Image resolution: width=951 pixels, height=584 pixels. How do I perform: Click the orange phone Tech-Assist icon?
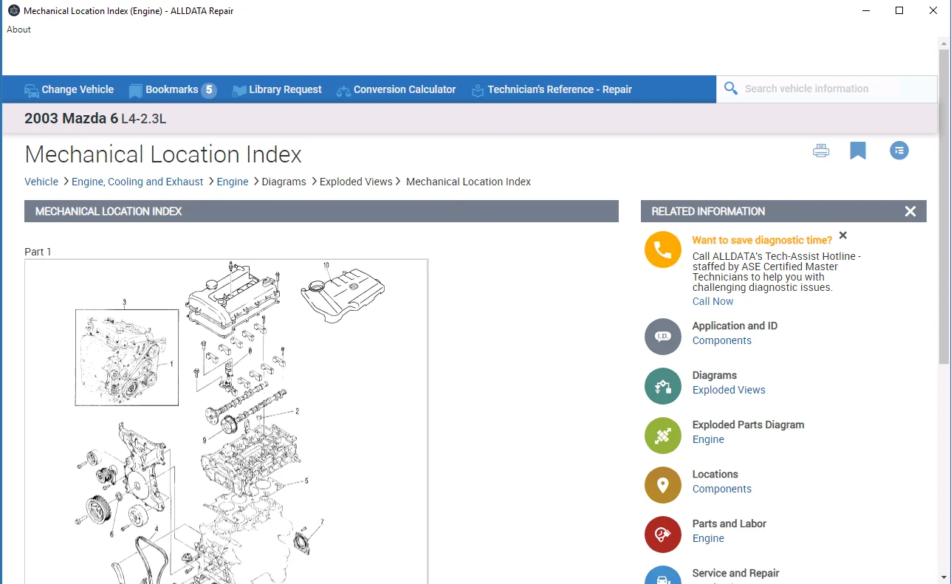click(x=663, y=250)
